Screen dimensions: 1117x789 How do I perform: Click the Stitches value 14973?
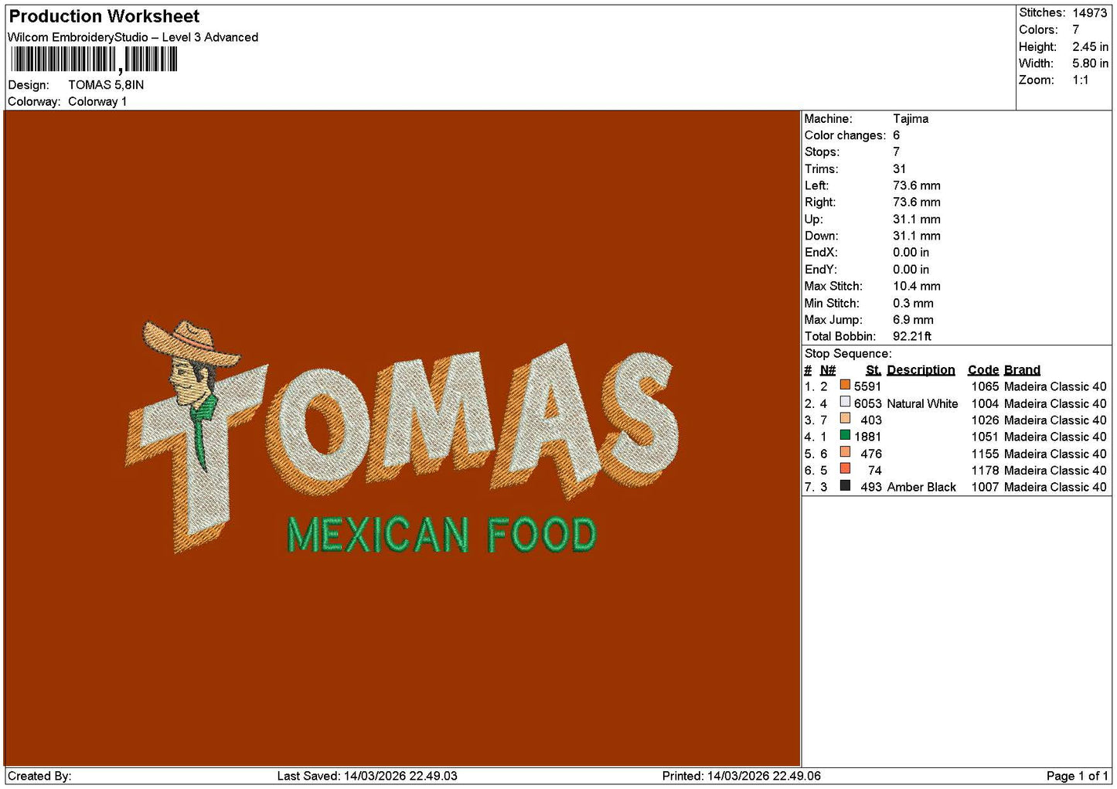[x=1089, y=12]
